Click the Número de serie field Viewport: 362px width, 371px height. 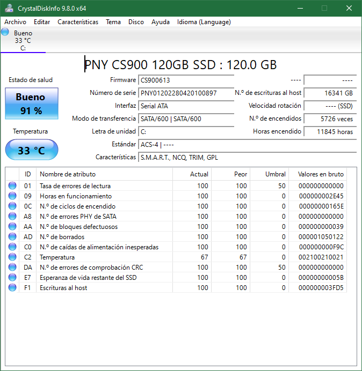[x=186, y=93]
